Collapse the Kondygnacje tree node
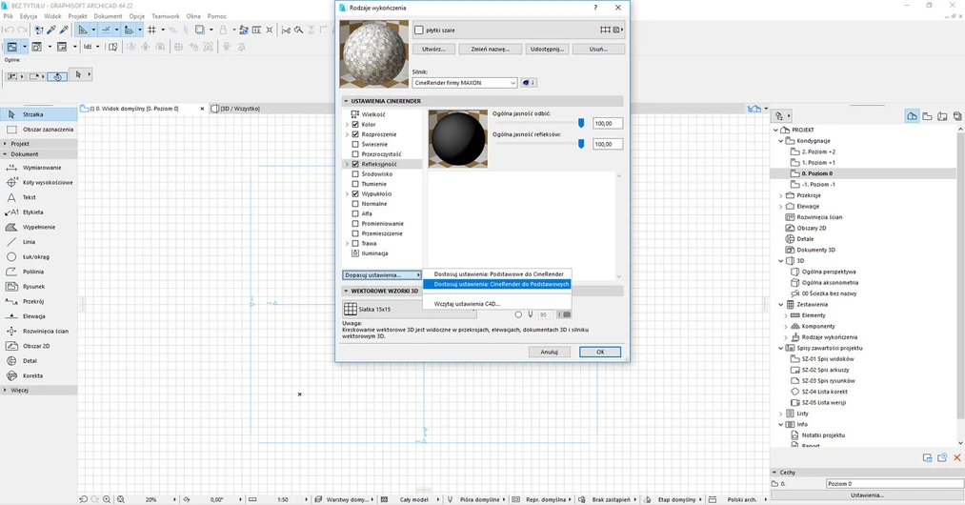 (x=781, y=141)
